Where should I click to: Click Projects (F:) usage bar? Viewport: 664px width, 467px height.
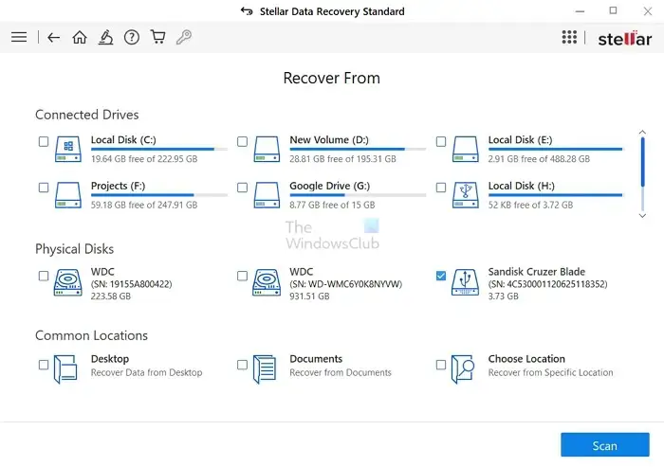(159, 195)
